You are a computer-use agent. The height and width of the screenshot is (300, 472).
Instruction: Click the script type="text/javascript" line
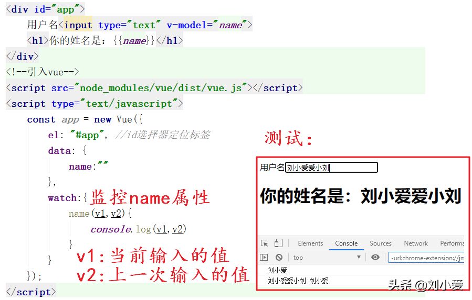click(x=94, y=104)
